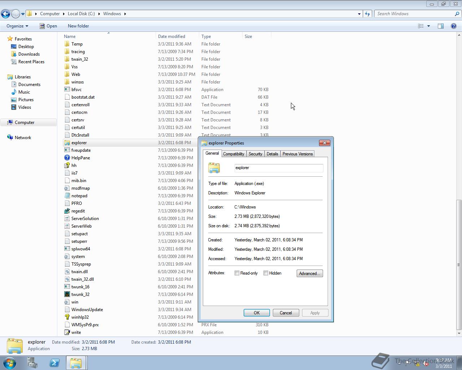Image resolution: width=462 pixels, height=370 pixels.
Task: Select the HelpPane file icon
Action: click(x=67, y=158)
